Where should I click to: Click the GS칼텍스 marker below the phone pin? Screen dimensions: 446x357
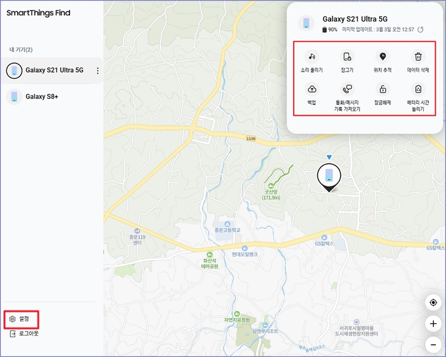click(x=324, y=237)
